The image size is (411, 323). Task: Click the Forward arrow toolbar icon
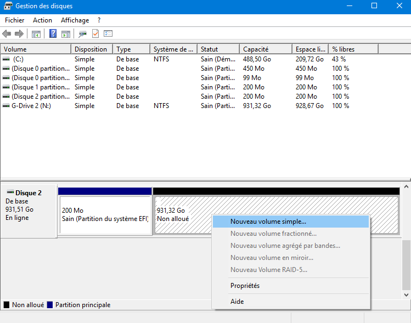[x=19, y=34]
